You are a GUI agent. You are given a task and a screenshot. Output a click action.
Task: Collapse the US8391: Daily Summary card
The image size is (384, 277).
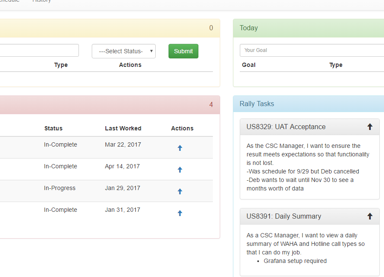369,216
